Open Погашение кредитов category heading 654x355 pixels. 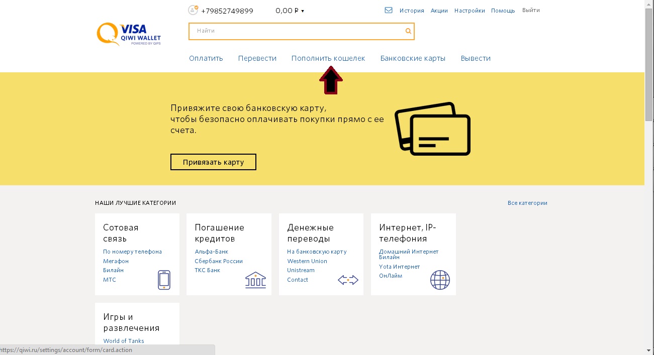click(220, 233)
